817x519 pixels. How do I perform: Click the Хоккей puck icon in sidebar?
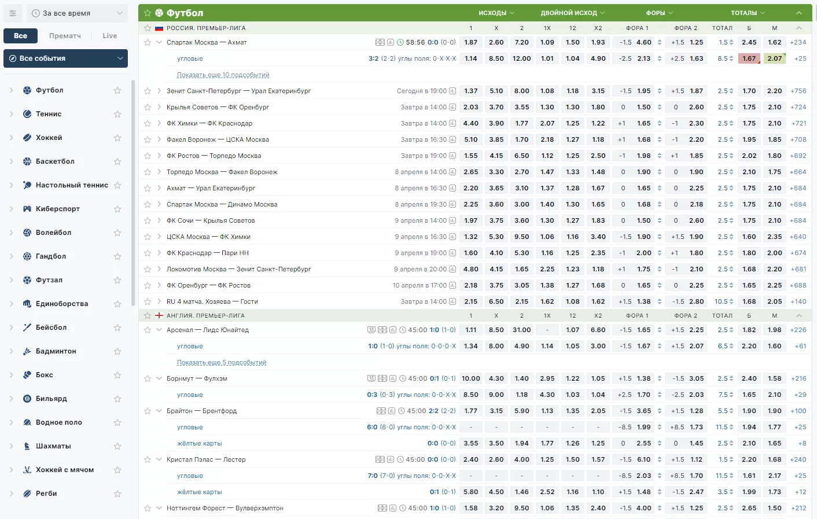(27, 138)
